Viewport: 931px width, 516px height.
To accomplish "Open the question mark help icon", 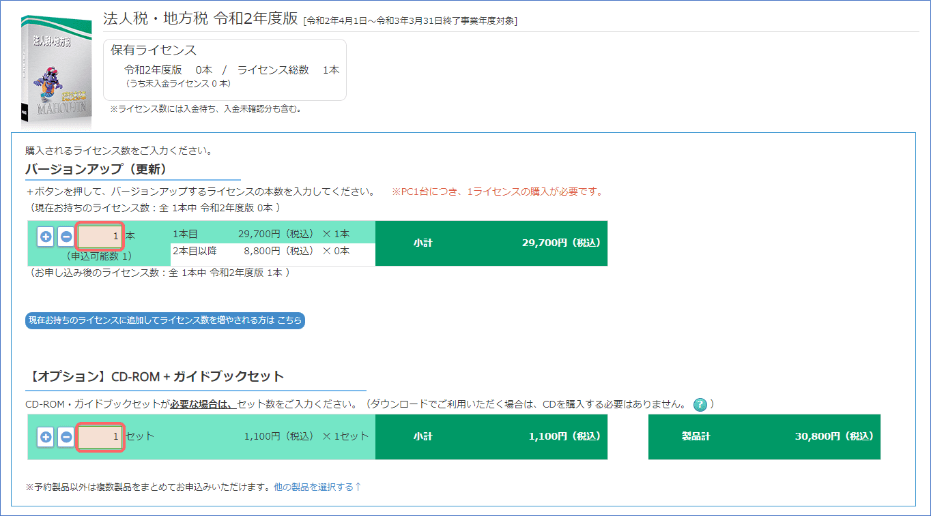I will click(700, 405).
